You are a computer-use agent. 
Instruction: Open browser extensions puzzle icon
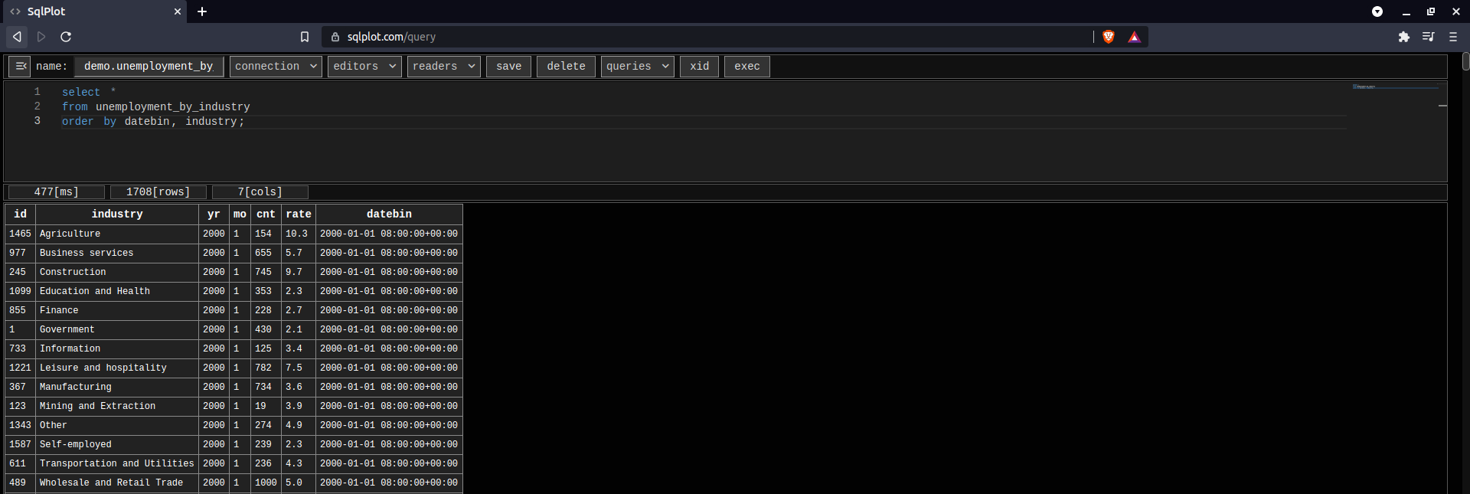pos(1403,37)
